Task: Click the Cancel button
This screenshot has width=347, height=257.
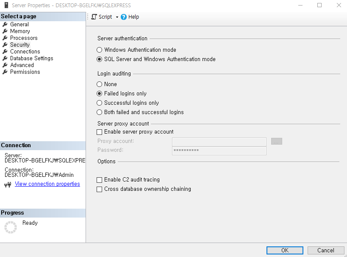Action: coord(325,250)
